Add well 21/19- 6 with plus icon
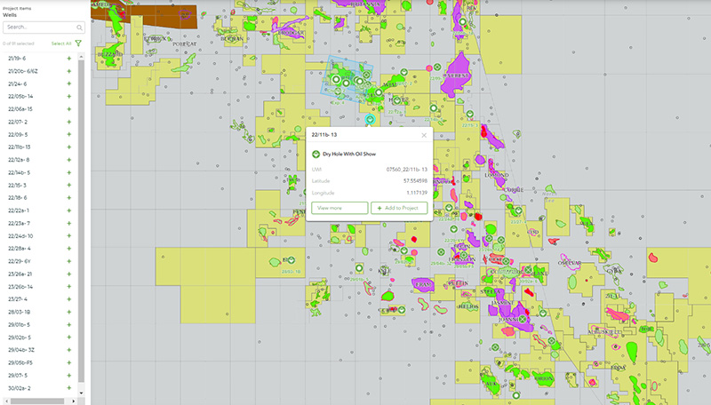Screen dimensions: 711x405 pyautogui.click(x=68, y=58)
